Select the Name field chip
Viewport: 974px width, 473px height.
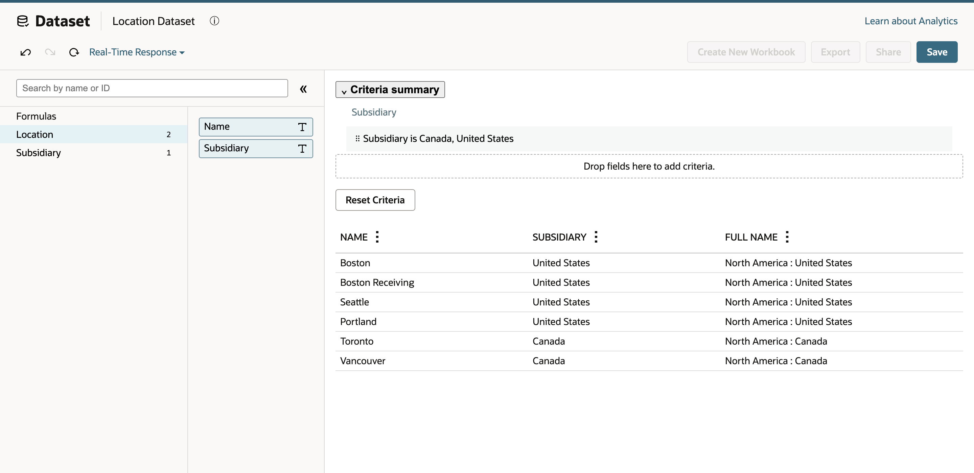pos(256,127)
